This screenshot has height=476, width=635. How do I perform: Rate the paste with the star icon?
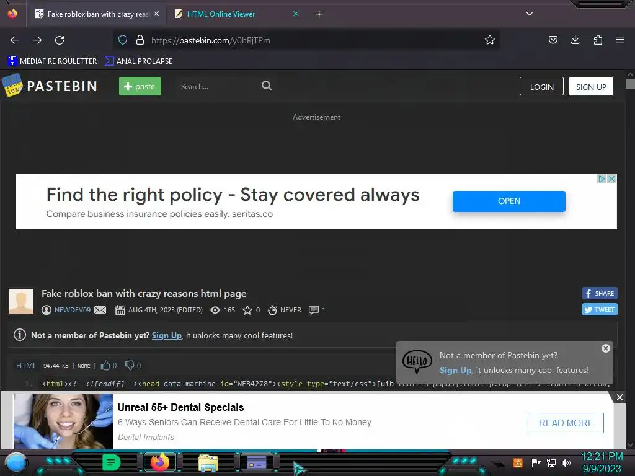coord(247,310)
